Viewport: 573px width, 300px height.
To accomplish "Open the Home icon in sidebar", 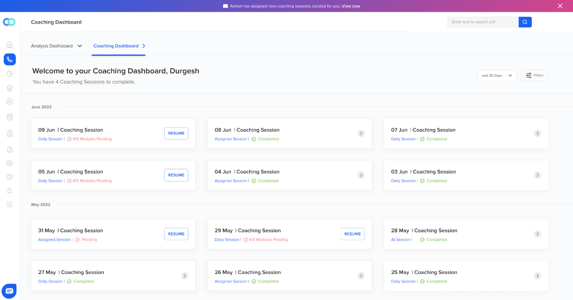I will tap(10, 44).
